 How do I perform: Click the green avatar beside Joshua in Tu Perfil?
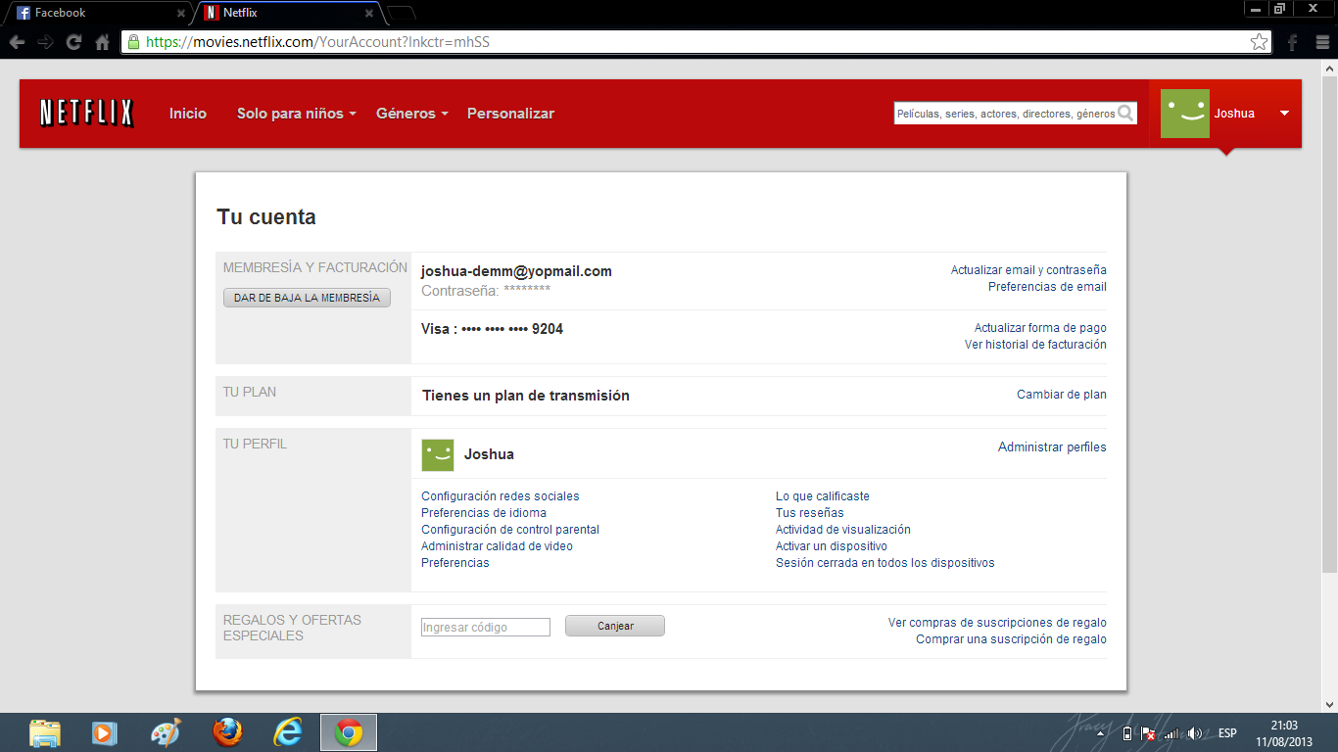coord(438,455)
